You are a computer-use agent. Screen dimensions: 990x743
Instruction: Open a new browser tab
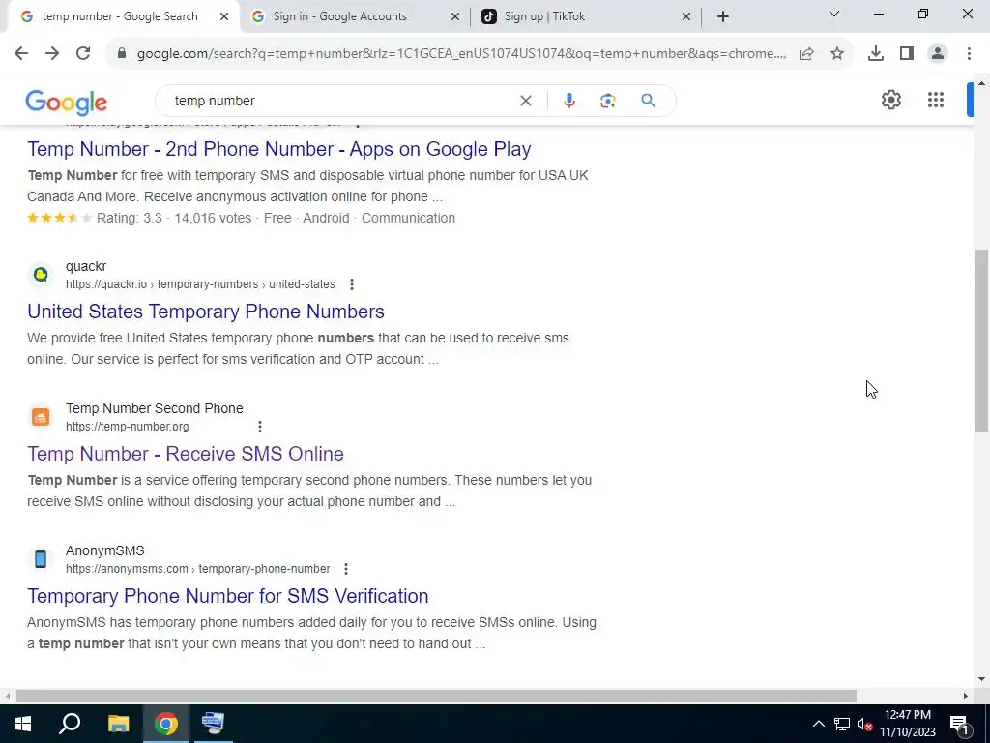[723, 16]
